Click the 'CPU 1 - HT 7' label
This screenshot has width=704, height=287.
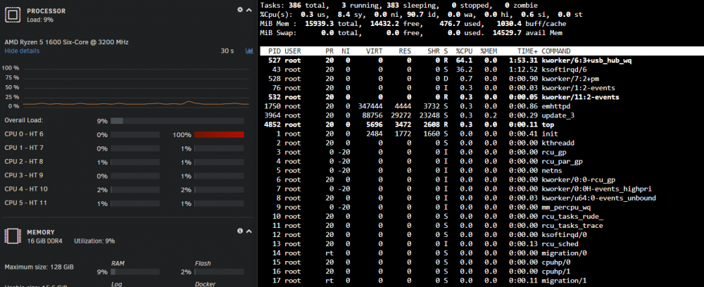pyautogui.click(x=24, y=148)
